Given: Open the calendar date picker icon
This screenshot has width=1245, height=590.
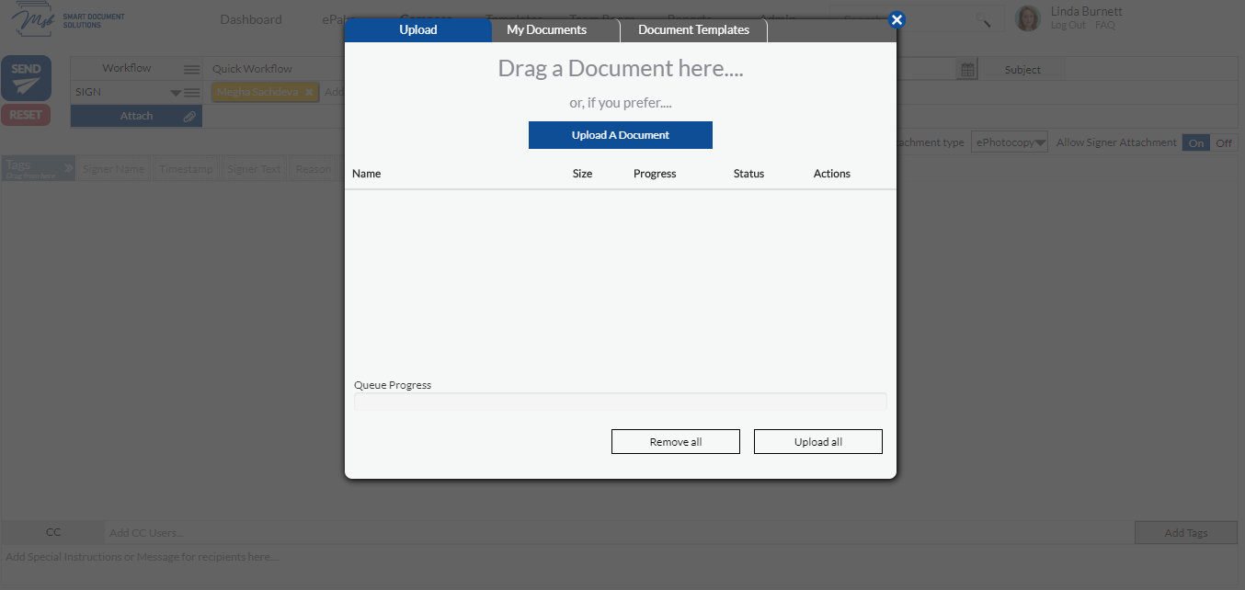Looking at the screenshot, I should coord(965,70).
